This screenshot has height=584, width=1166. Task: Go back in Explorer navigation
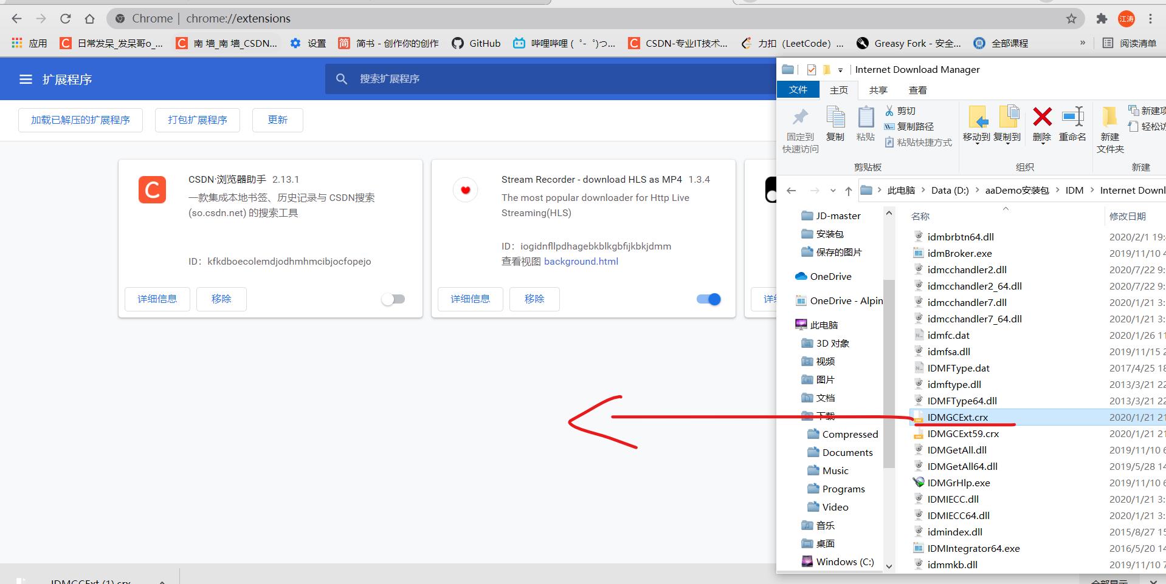tap(791, 191)
